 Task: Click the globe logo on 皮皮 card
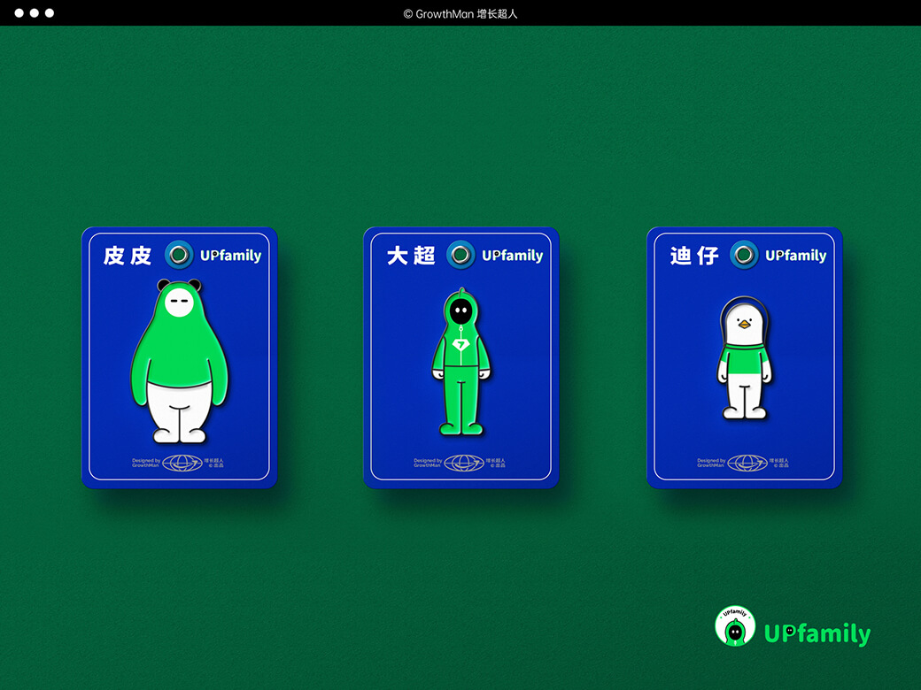182,463
